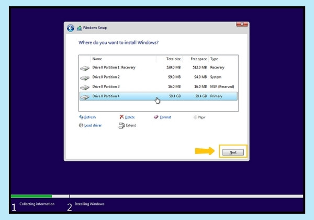Select row Drive 0 Partition 4
This screenshot has height=220, width=314.
click(159, 96)
